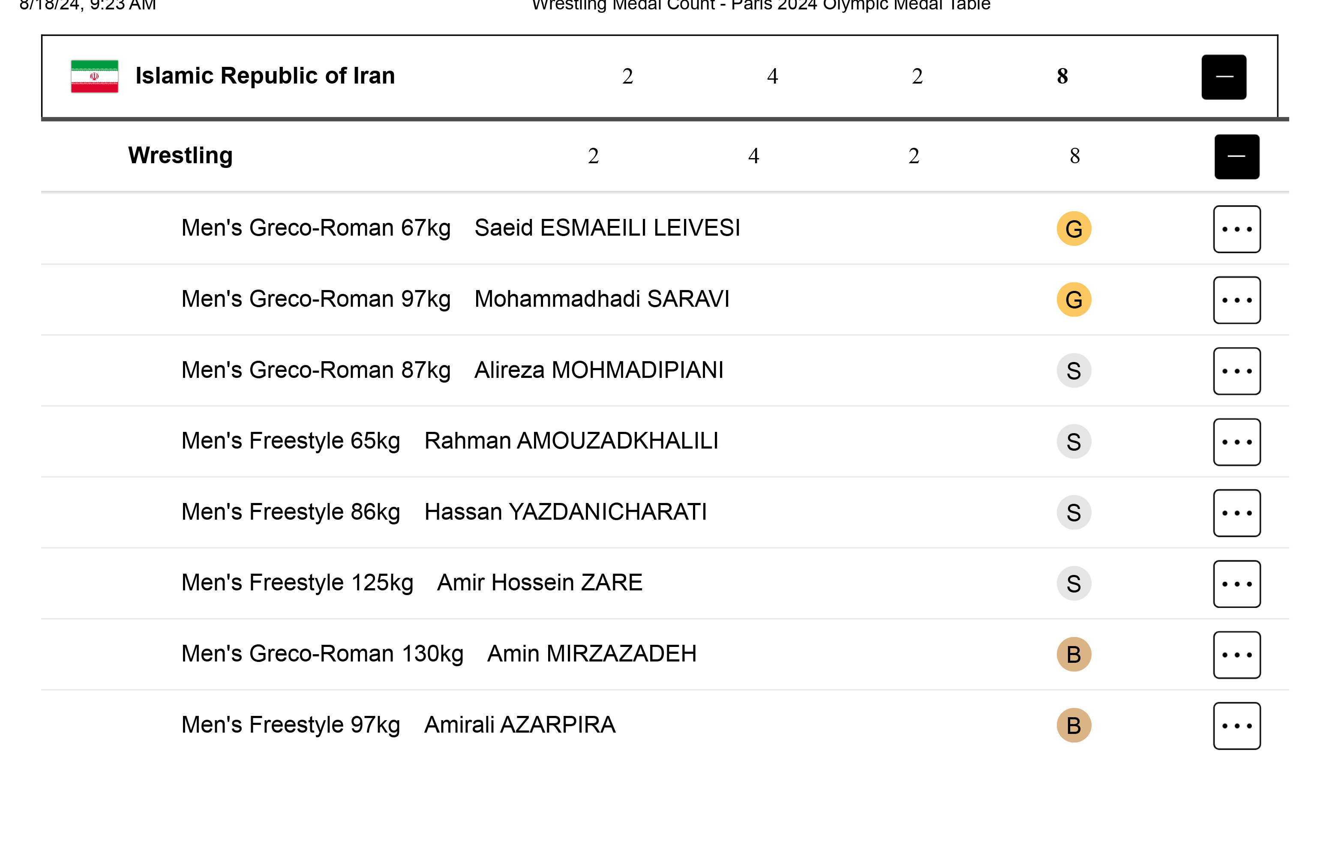Click athlete name Amirali AZARPIRA
This screenshot has height=856, width=1332.
click(520, 725)
